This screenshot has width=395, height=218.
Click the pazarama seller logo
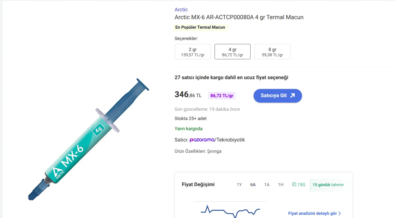202,140
